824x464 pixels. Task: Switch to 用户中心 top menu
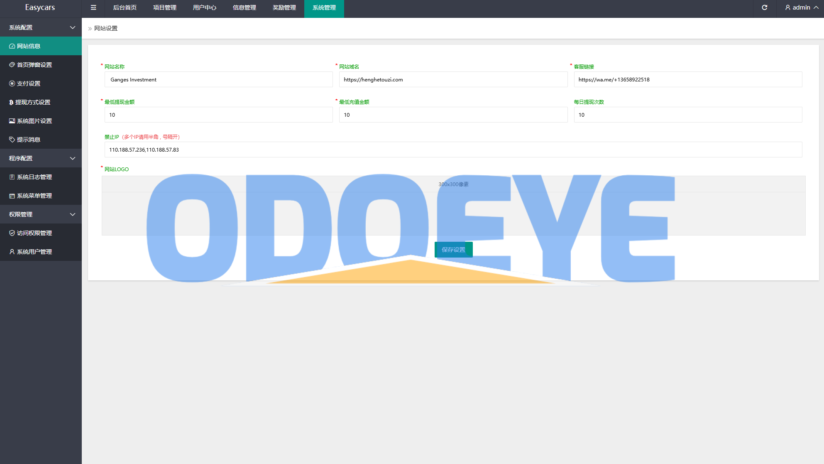coord(205,7)
